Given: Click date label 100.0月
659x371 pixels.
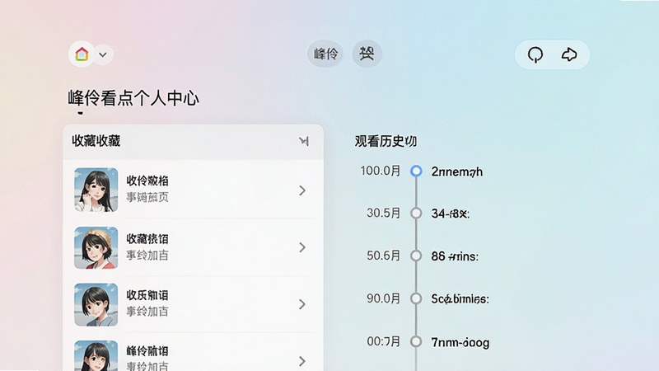Looking at the screenshot, I should [381, 171].
